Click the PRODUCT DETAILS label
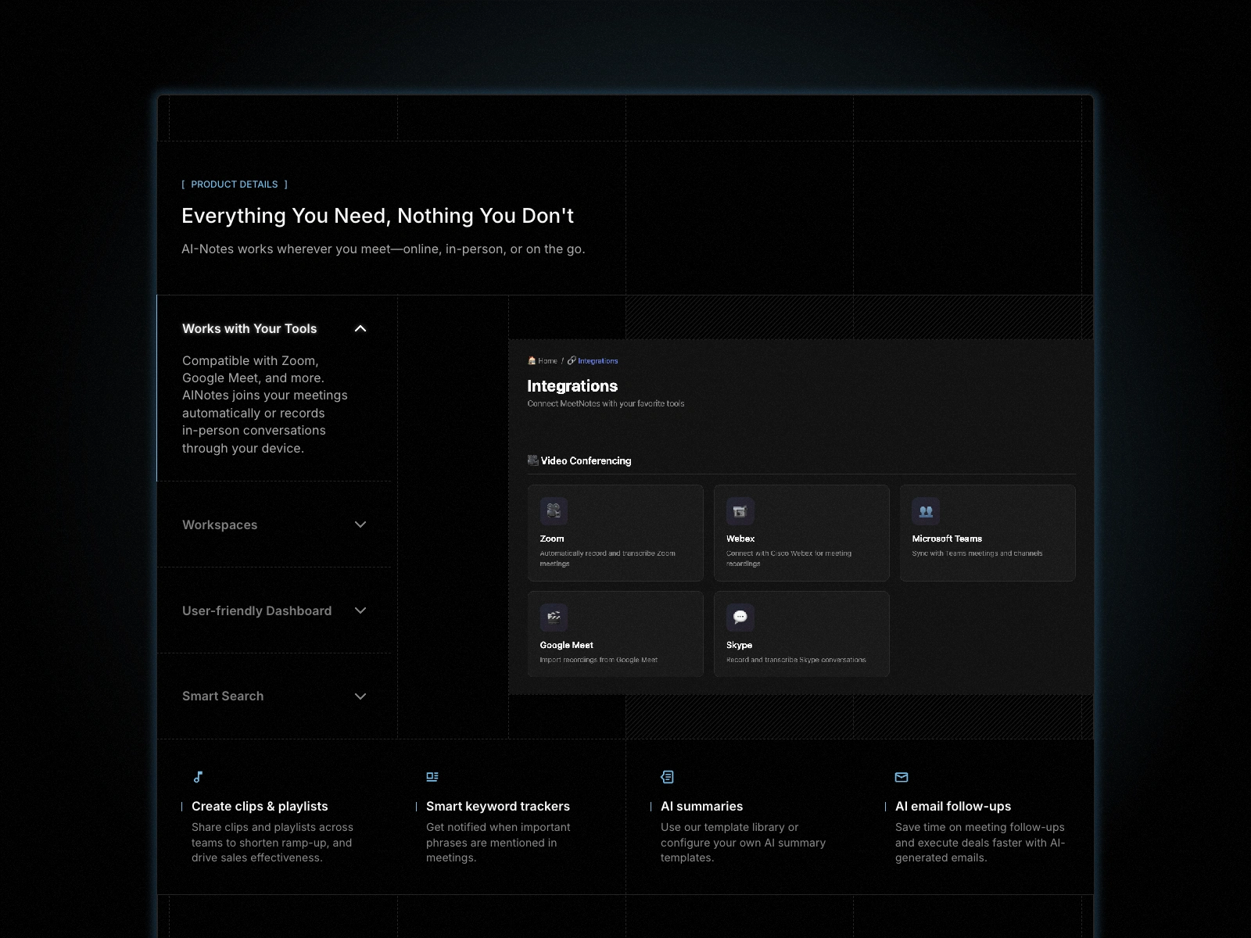The height and width of the screenshot is (938, 1251). pyautogui.click(x=235, y=184)
